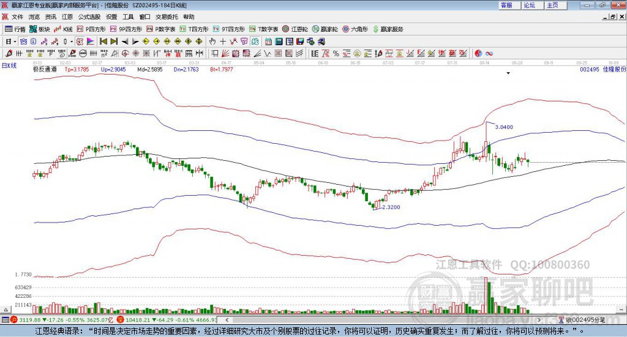Click the 002495 stock code label

pos(590,70)
